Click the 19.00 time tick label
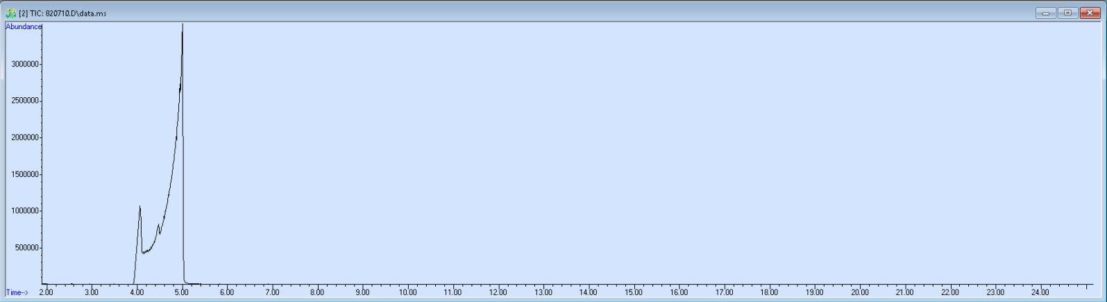 coord(814,292)
